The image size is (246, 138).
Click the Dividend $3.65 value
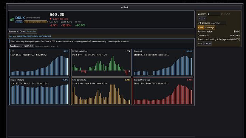coord(189,51)
